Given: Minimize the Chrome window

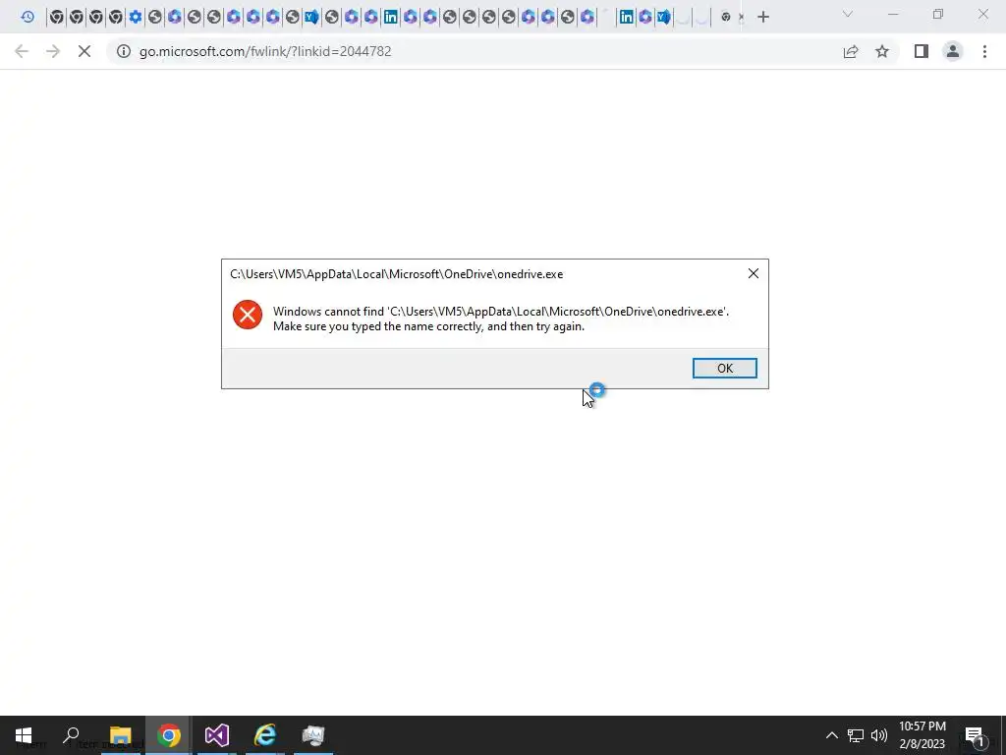Looking at the screenshot, I should pyautogui.click(x=892, y=14).
